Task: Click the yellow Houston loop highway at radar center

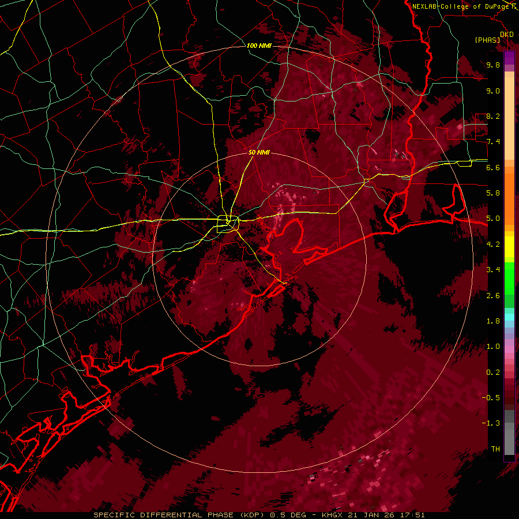Action: click(228, 224)
